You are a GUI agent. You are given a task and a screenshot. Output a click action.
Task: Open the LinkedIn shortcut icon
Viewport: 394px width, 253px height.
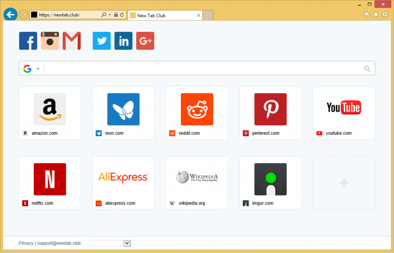click(124, 41)
